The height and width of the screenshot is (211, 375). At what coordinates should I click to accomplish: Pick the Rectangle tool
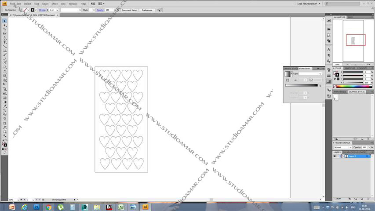4,51
